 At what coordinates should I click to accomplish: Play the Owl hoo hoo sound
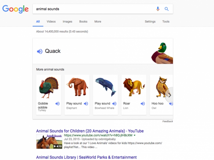[171, 104]
